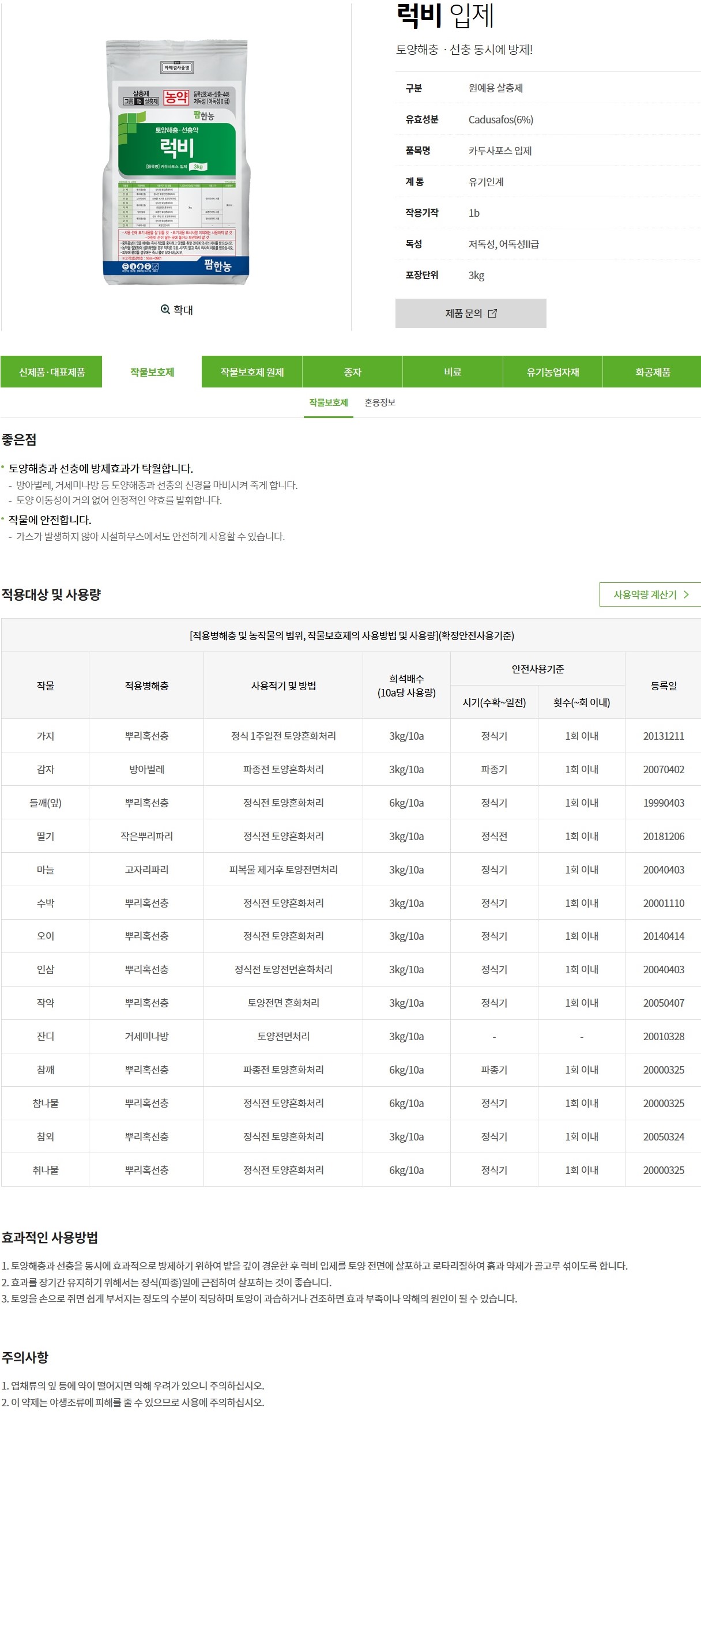Click the 19990403 registration date
Image resolution: width=701 pixels, height=1649 pixels.
click(x=664, y=803)
